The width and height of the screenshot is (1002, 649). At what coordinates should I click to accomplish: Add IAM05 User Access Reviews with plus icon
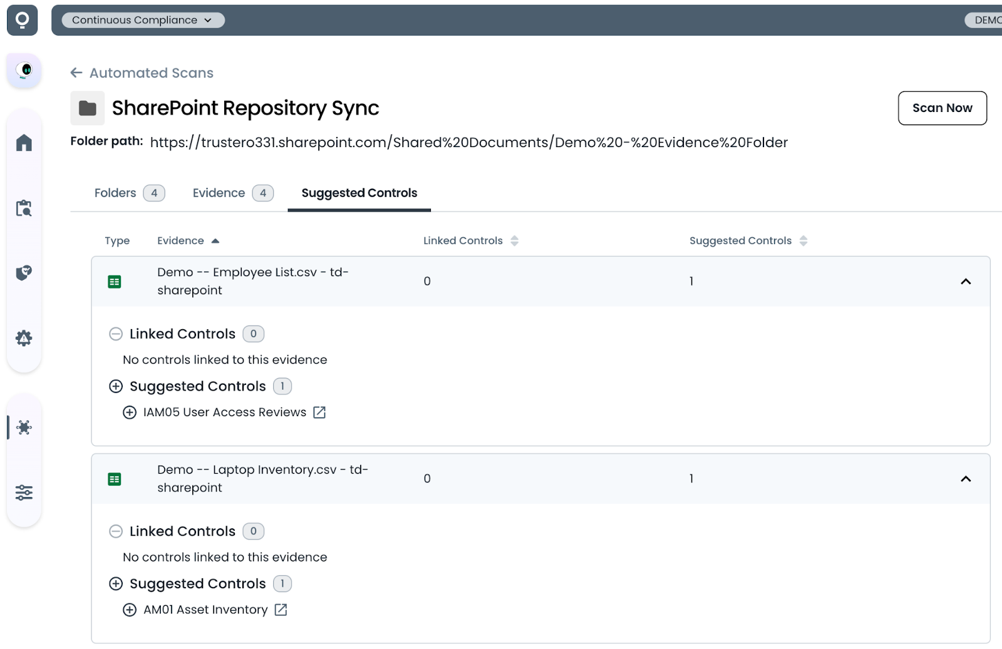pos(130,412)
